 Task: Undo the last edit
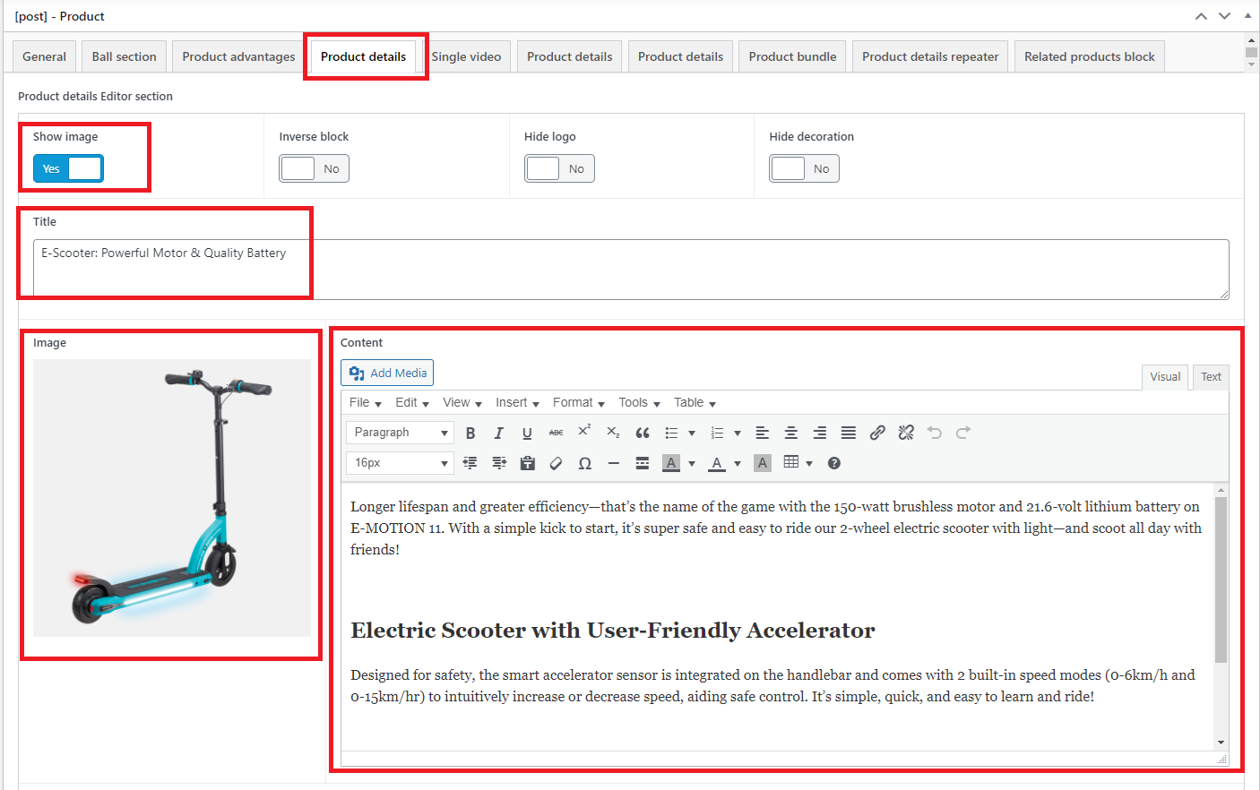[935, 433]
